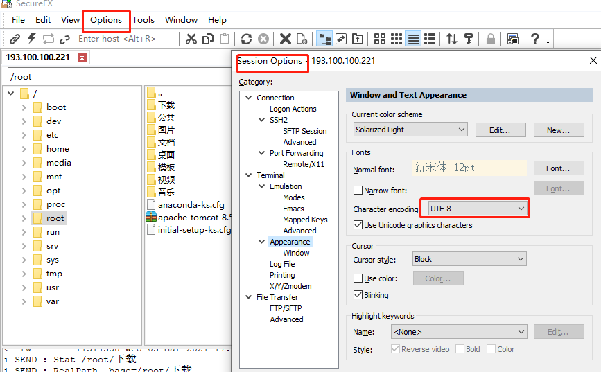This screenshot has width=601, height=372.
Task: Click the Copy toolbar icon
Action: (208, 39)
